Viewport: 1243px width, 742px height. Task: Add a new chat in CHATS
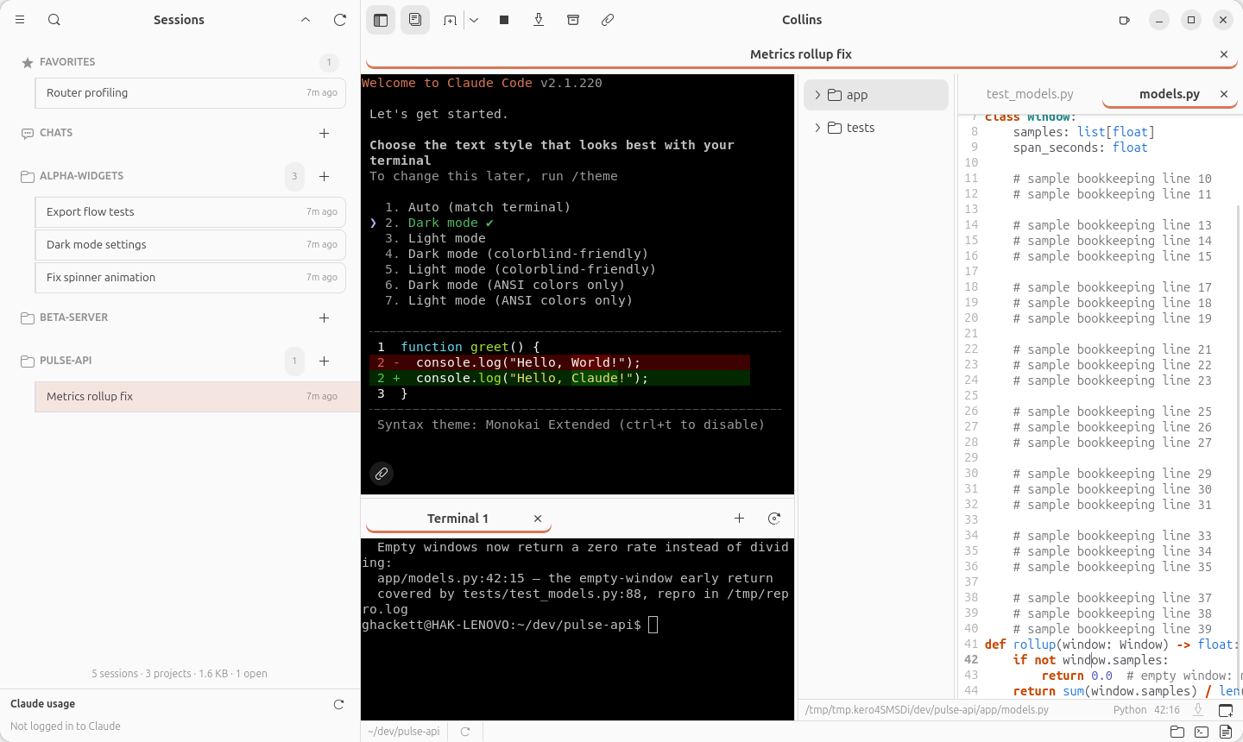(x=325, y=133)
